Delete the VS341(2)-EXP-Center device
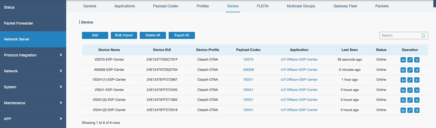The height and width of the screenshot is (128, 436). coord(417,110)
